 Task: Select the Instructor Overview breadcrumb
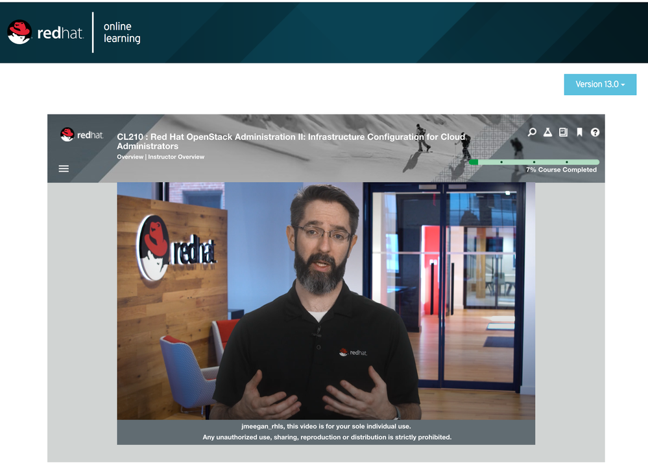click(x=176, y=157)
